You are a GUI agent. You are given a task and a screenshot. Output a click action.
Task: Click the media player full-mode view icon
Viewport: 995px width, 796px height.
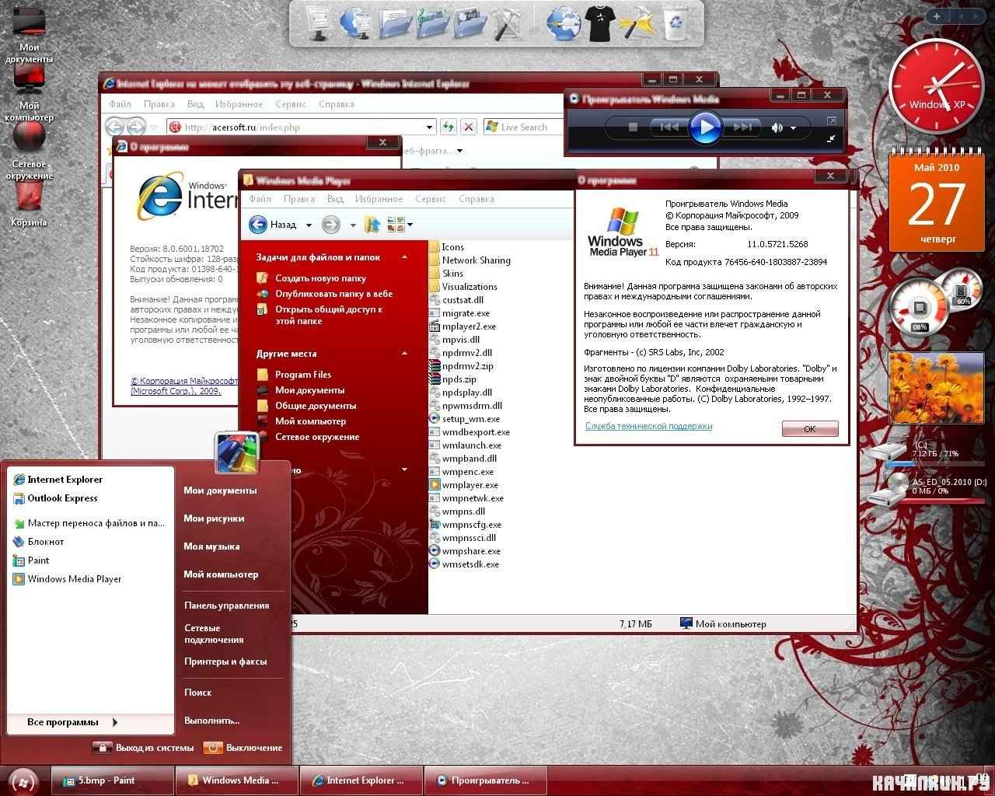pos(832,120)
